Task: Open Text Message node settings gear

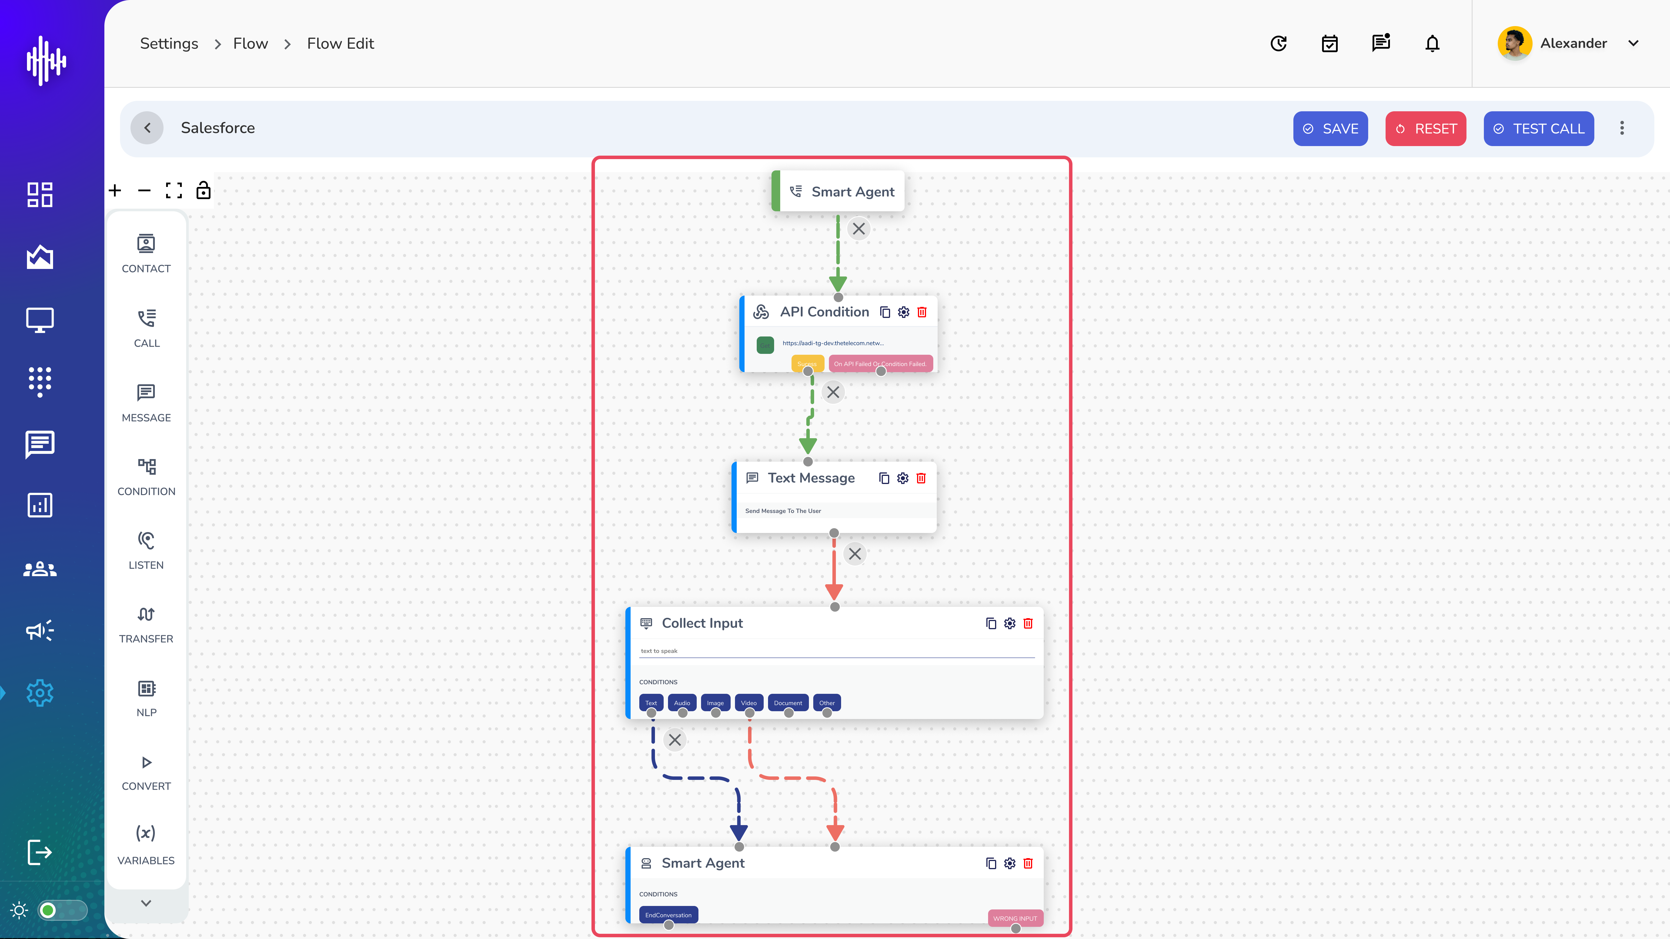Action: (903, 478)
